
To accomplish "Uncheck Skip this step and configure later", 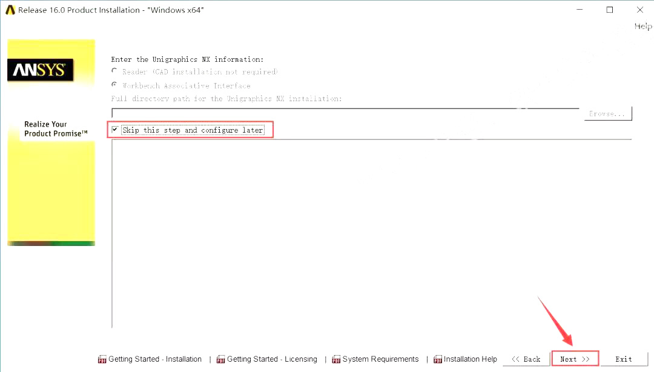I will click(x=115, y=129).
